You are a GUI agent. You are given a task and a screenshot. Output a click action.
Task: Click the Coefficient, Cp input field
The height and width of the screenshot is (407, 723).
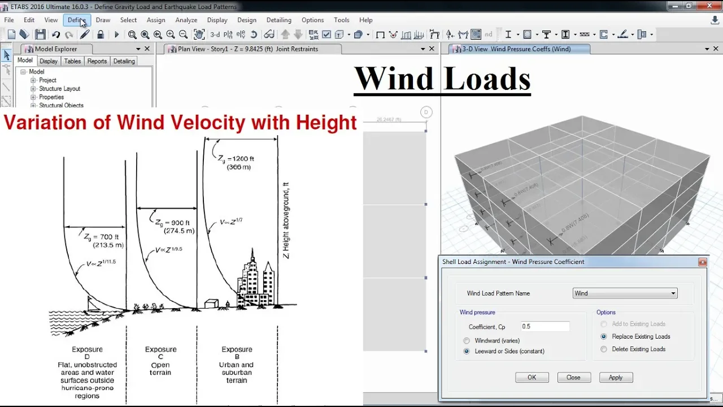[x=545, y=326]
